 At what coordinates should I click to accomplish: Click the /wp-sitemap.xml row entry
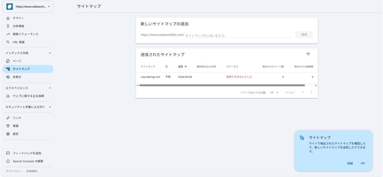point(150,77)
